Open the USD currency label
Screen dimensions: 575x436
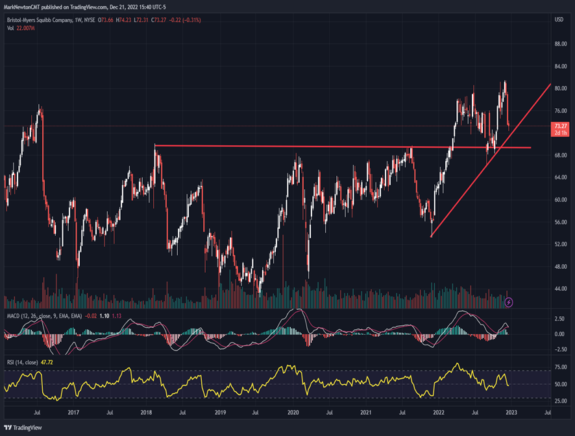[x=559, y=20]
